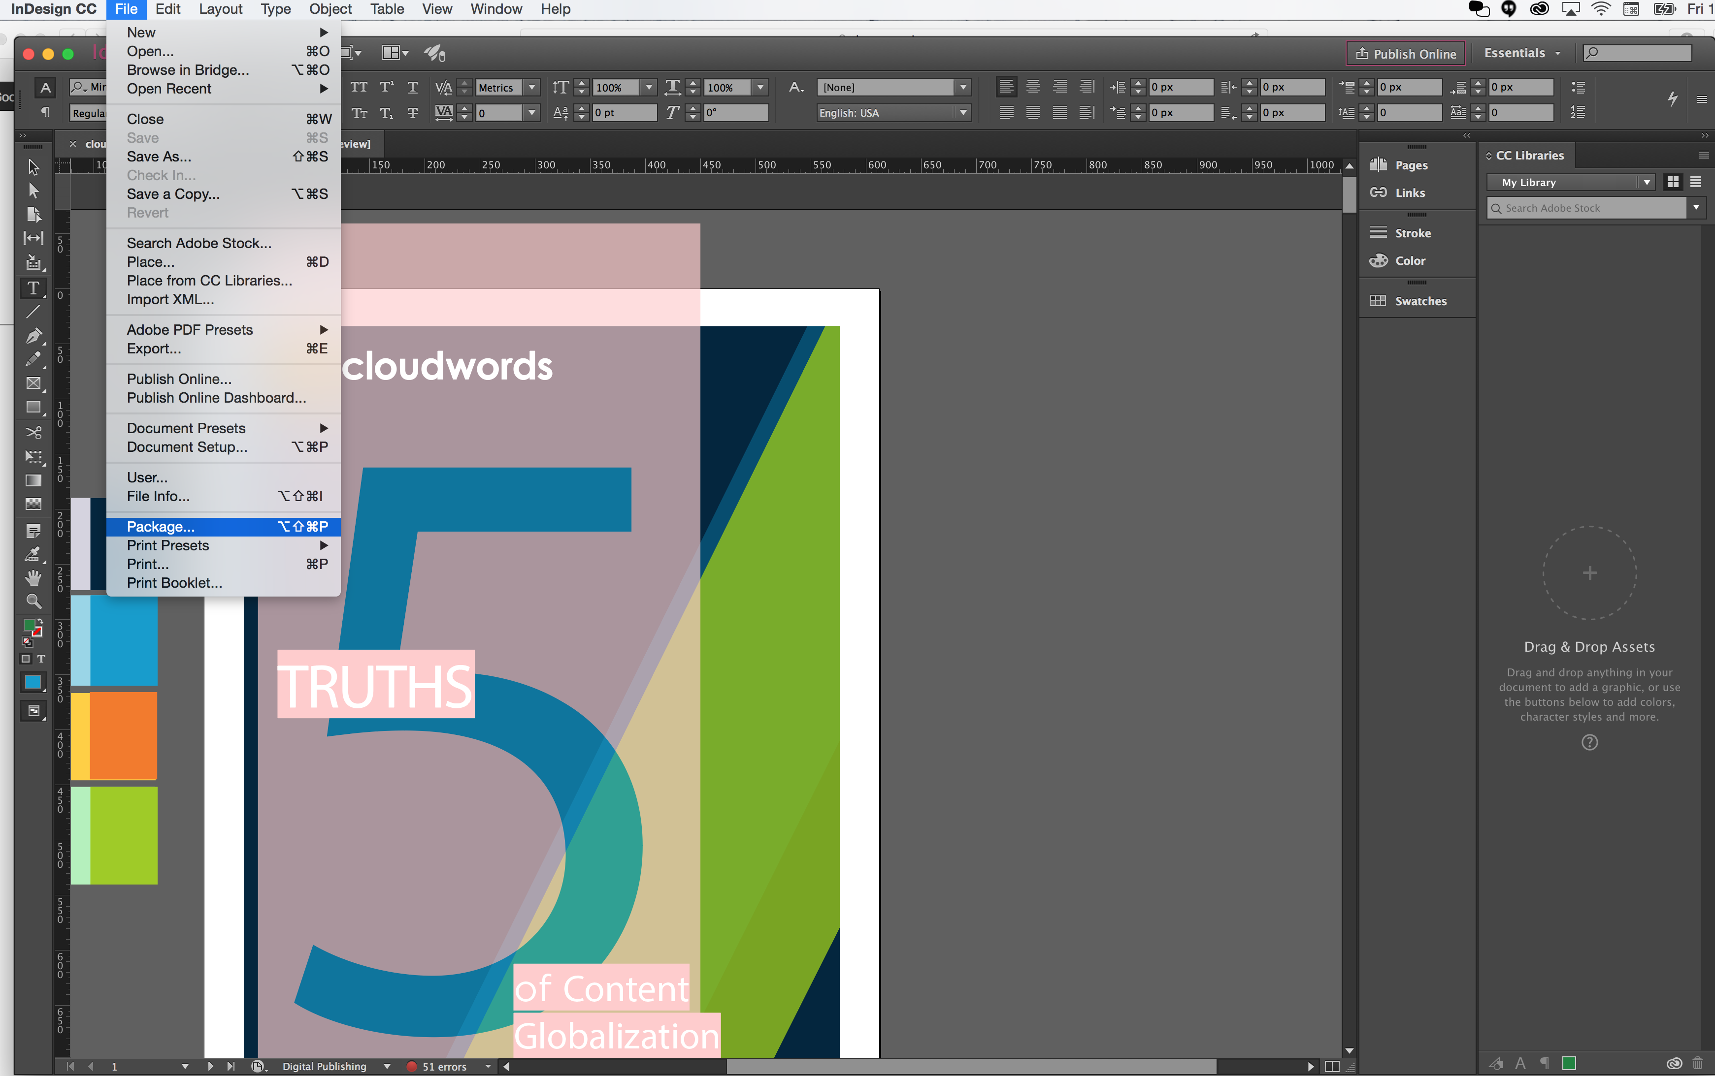Select the Gradient Swatch tool

point(33,480)
